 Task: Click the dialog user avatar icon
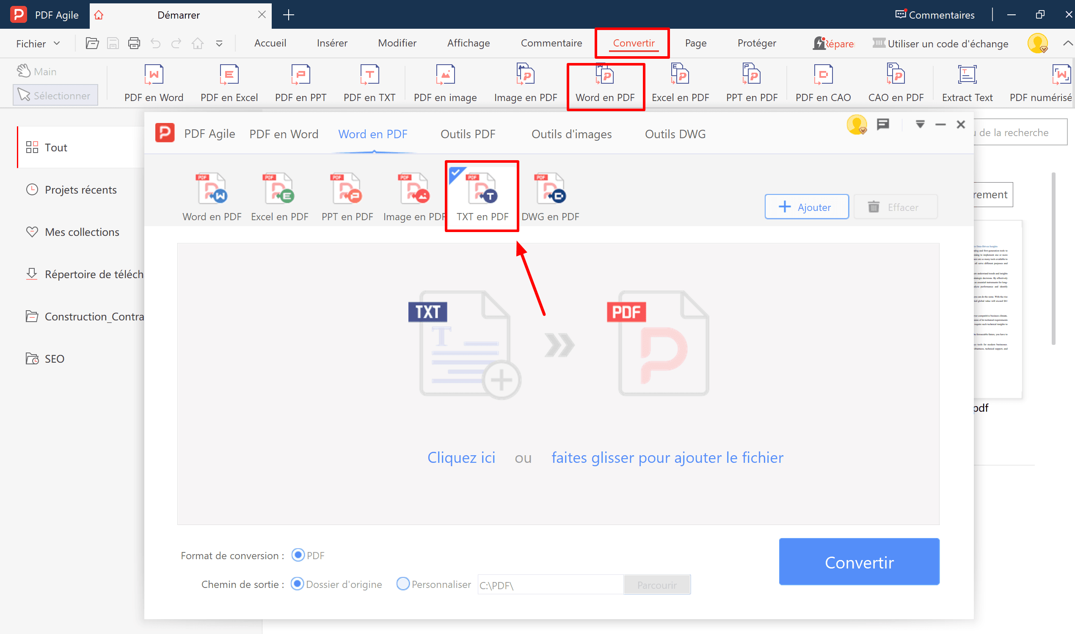point(857,124)
